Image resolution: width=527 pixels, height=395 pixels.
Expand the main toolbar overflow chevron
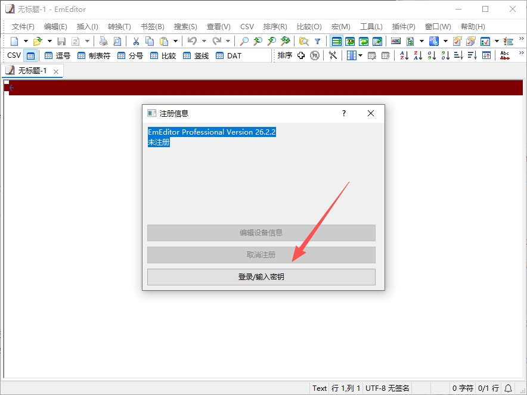click(x=521, y=39)
